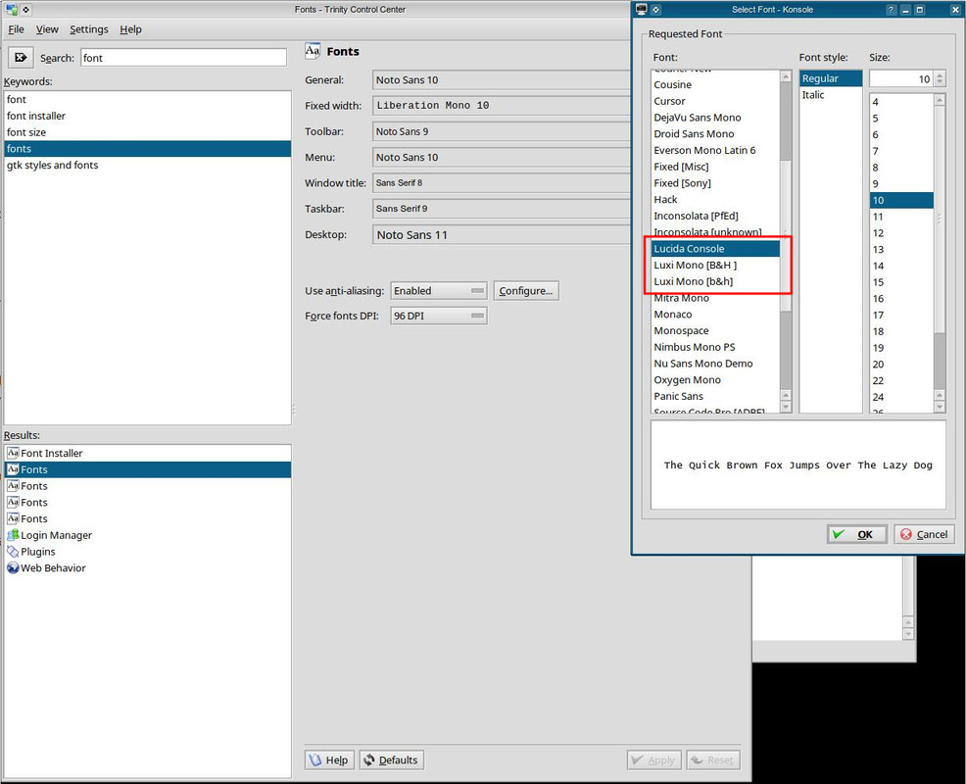Select size 24 in Size list
This screenshot has width=966, height=784.
902,397
